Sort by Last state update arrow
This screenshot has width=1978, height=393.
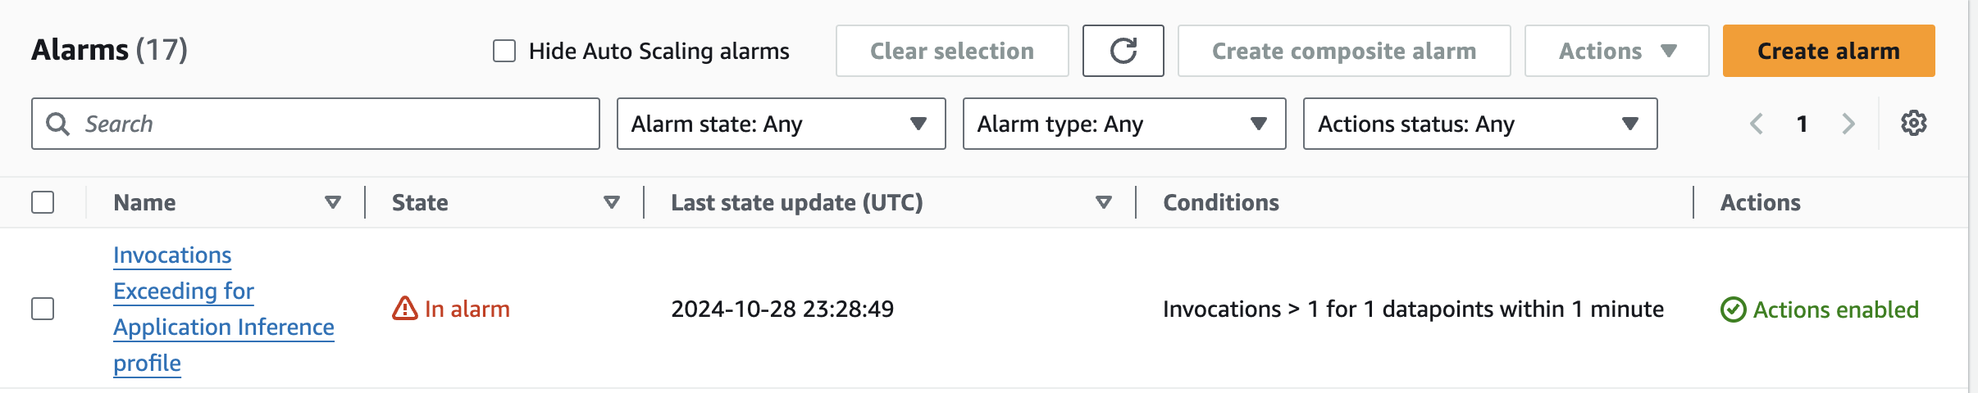point(1104,202)
